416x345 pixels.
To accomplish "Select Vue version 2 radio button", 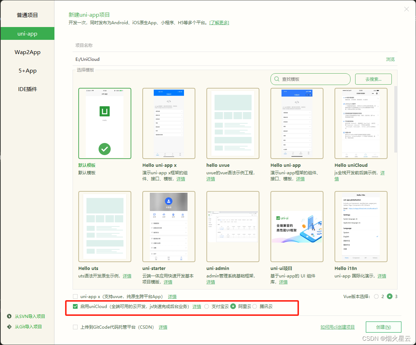I will [376, 297].
